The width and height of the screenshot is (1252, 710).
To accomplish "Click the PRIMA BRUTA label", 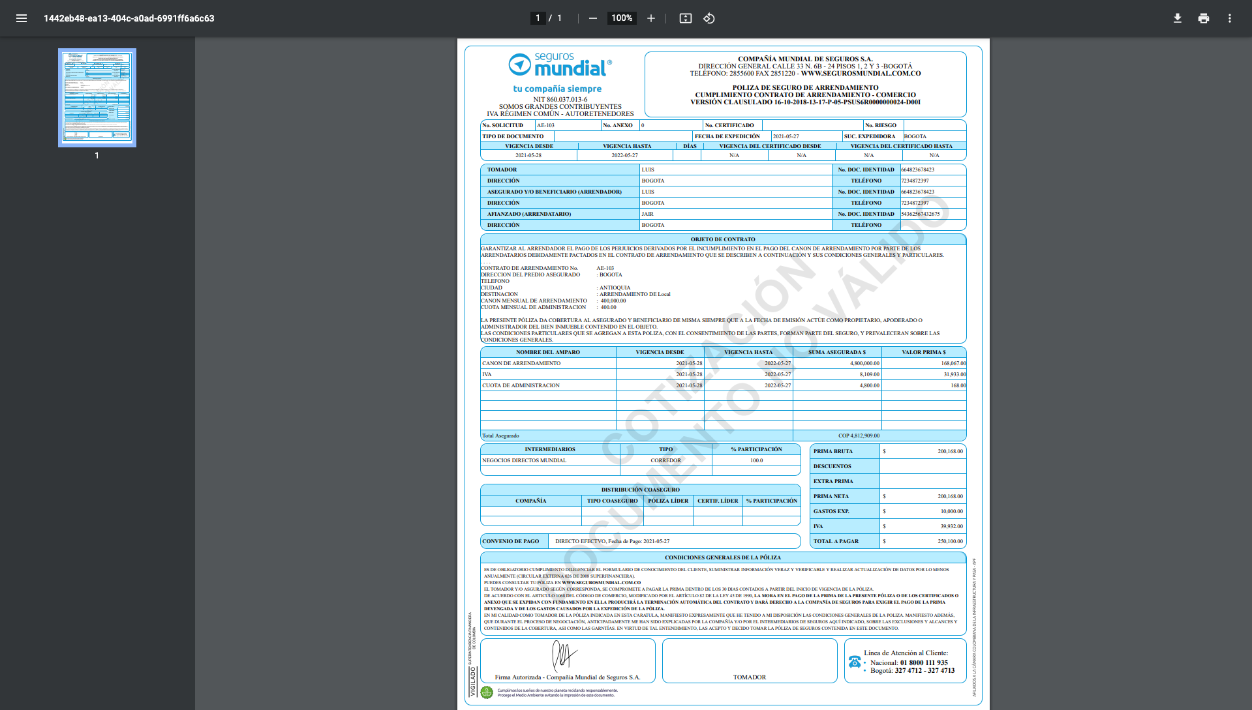I will [x=833, y=451].
